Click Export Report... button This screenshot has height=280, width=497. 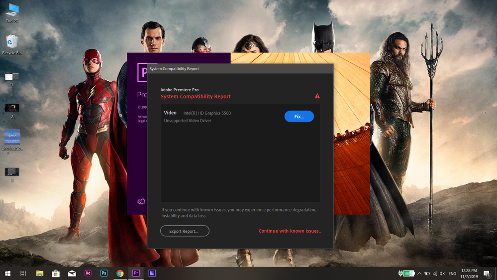point(185,231)
